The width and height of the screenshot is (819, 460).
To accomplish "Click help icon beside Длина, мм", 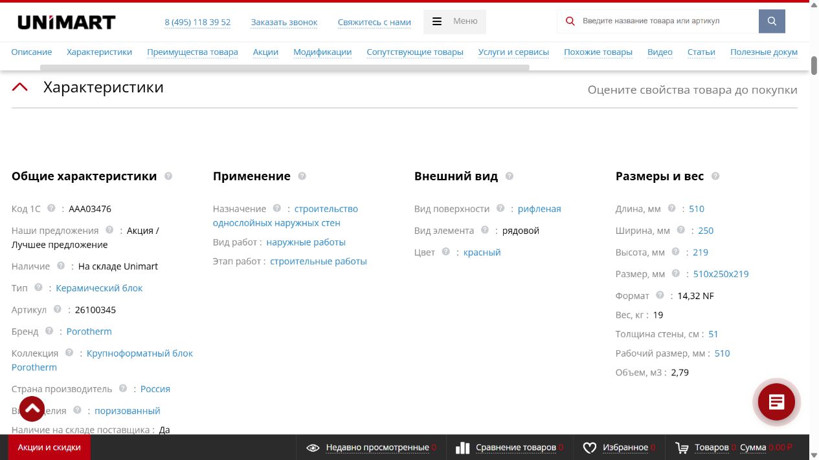I will pyautogui.click(x=672, y=208).
